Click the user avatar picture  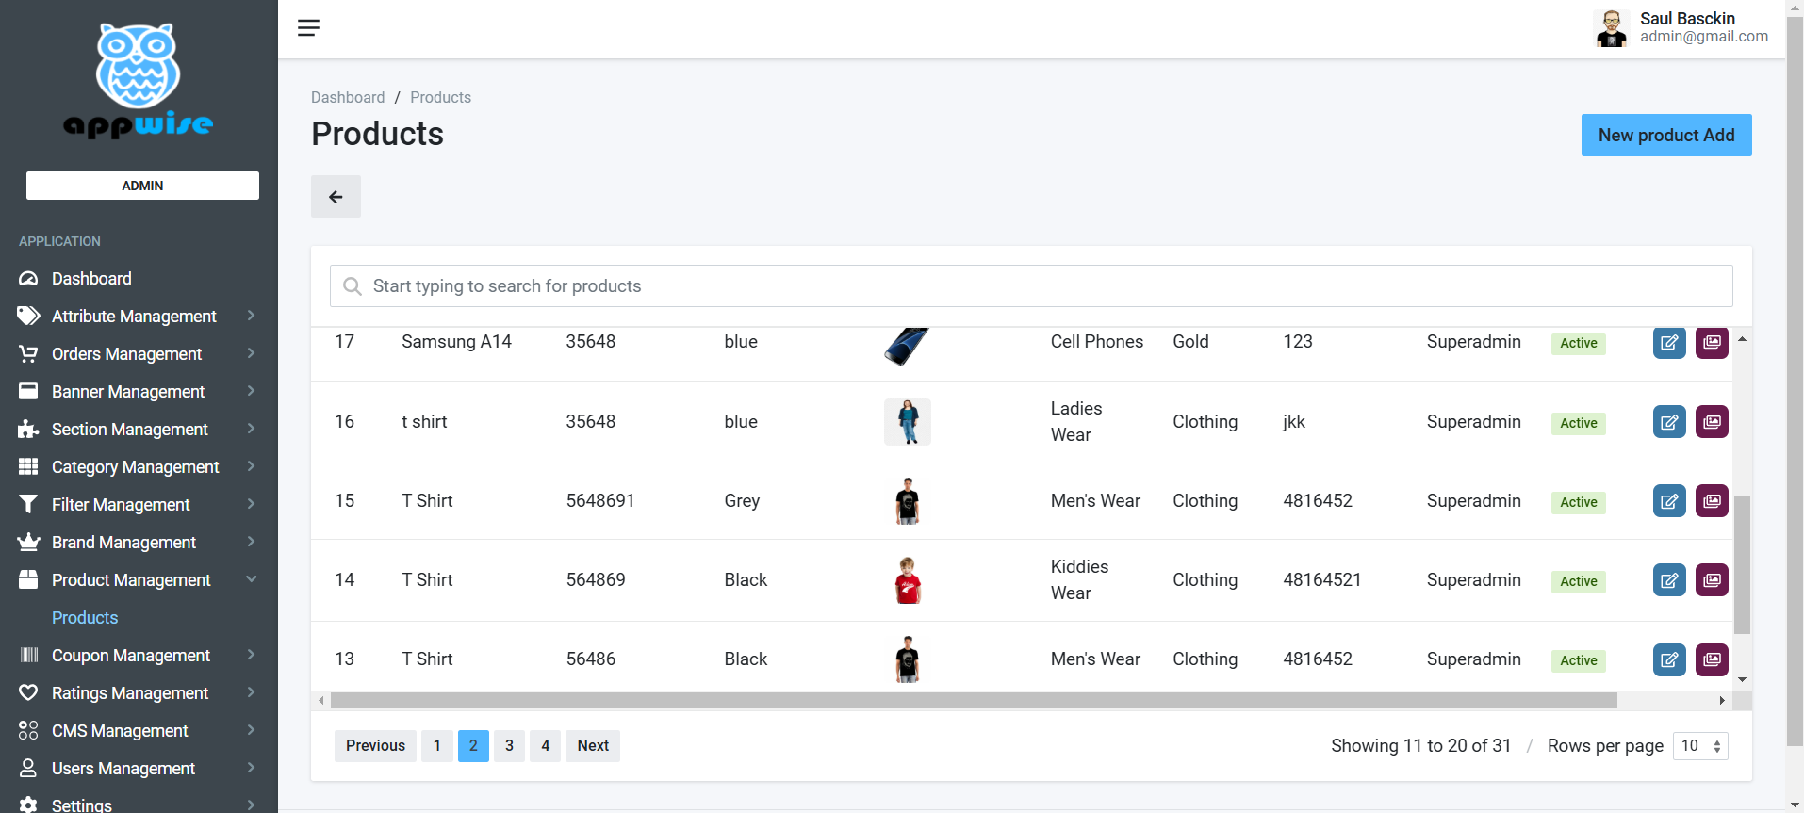pyautogui.click(x=1611, y=28)
